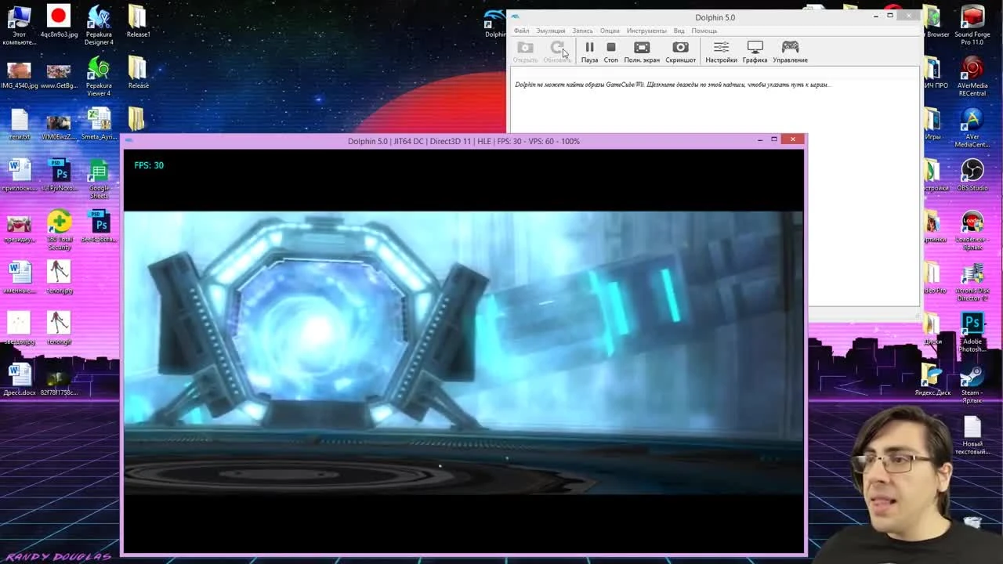Select the www.GetBg image file icon
Viewport: 1003px width, 564px height.
pos(59,73)
